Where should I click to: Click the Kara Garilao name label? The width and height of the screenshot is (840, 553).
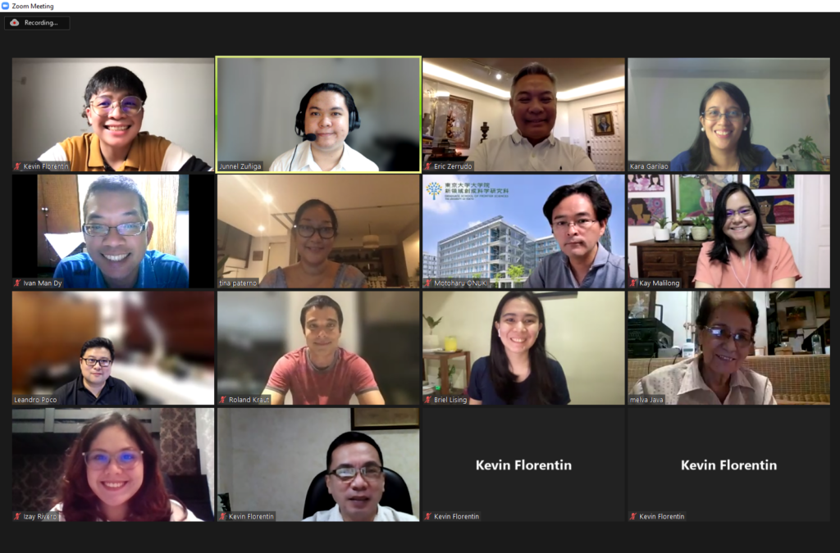tap(649, 166)
